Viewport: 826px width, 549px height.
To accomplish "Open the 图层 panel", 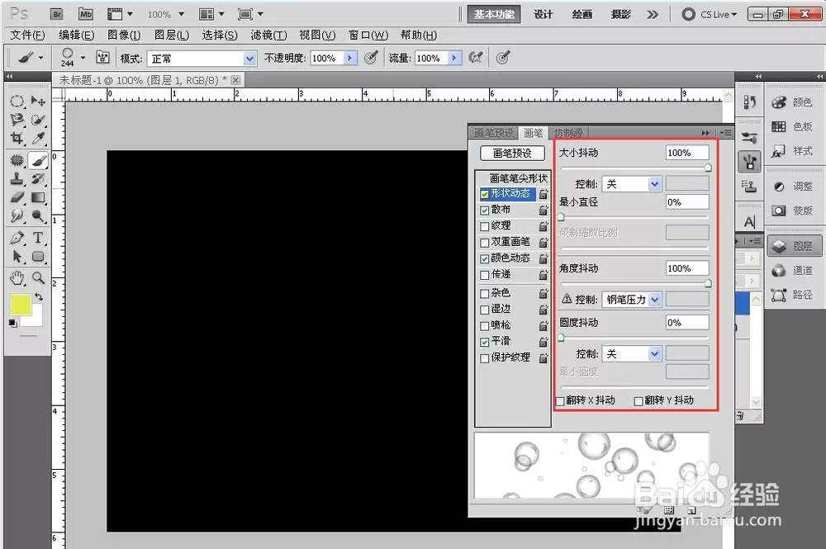I will (793, 246).
